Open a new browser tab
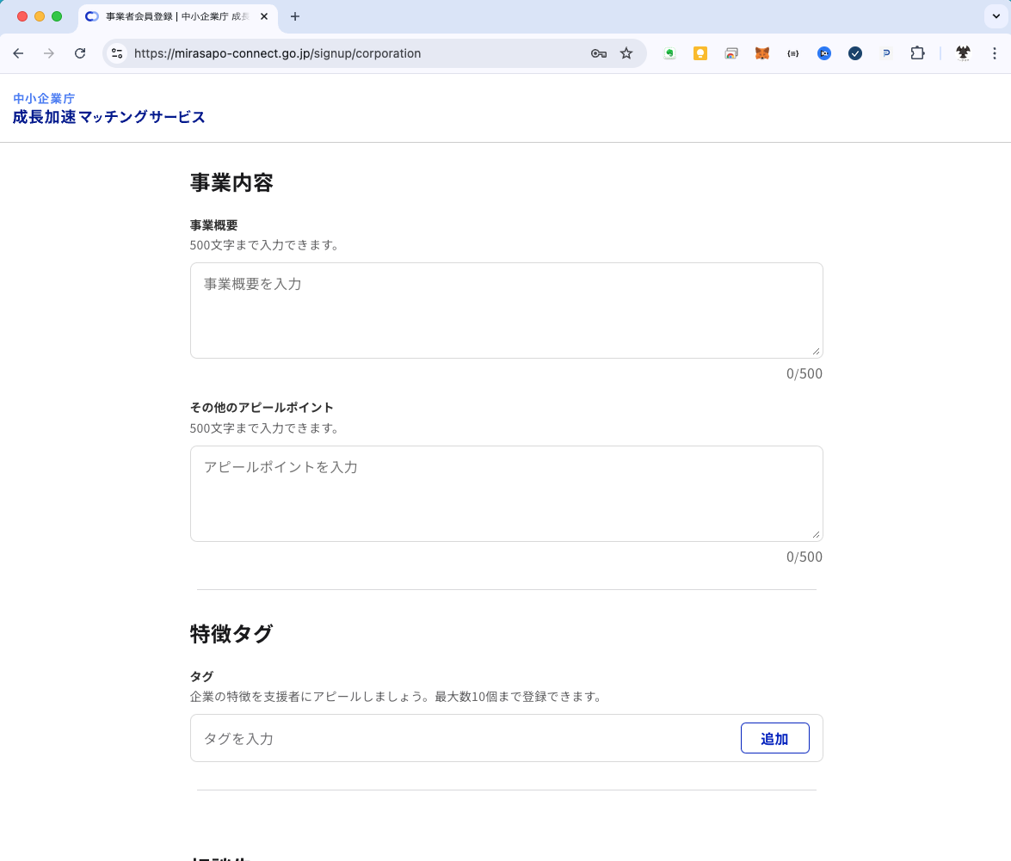Screen dimensions: 1011x861 295,16
